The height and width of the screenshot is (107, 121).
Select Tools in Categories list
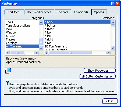[x=22, y=22]
